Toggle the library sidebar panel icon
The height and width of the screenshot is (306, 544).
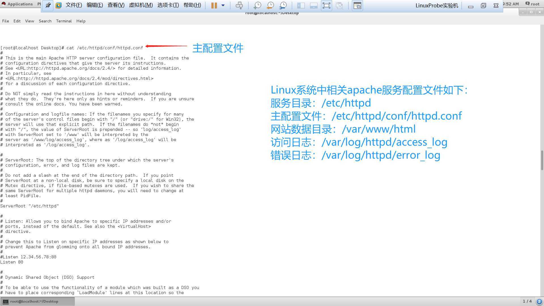click(301, 5)
